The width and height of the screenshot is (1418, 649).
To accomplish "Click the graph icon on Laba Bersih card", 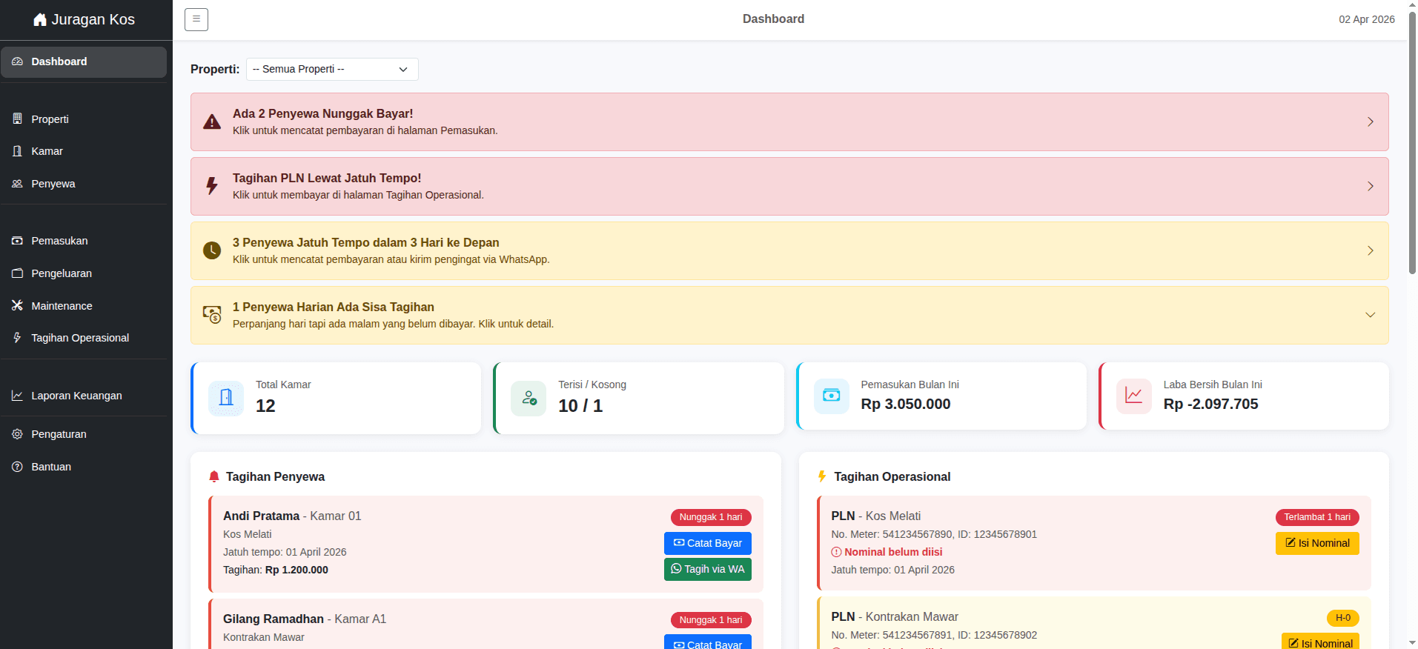I will pos(1133,396).
